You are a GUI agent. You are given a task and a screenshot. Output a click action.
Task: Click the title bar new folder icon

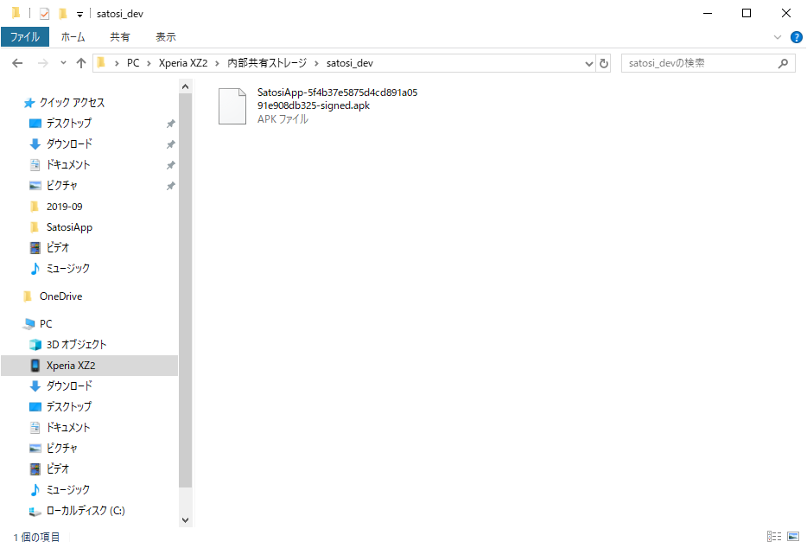click(63, 13)
